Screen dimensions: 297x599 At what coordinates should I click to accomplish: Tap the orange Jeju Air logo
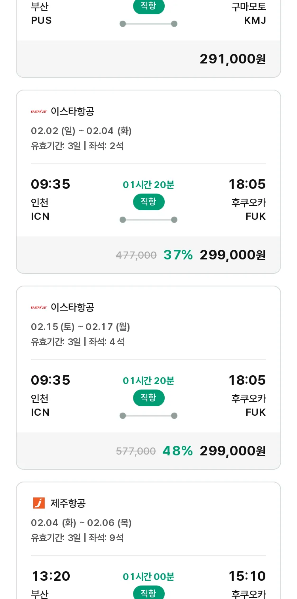click(39, 503)
